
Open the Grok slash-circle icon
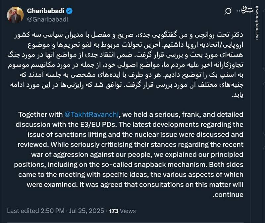pos(228,12)
